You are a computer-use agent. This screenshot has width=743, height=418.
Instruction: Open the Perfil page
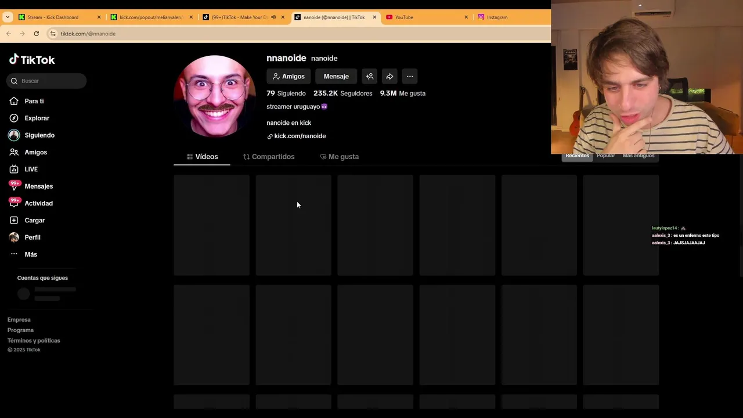(x=25, y=237)
